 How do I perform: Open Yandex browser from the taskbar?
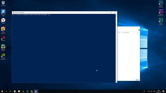point(19,91)
